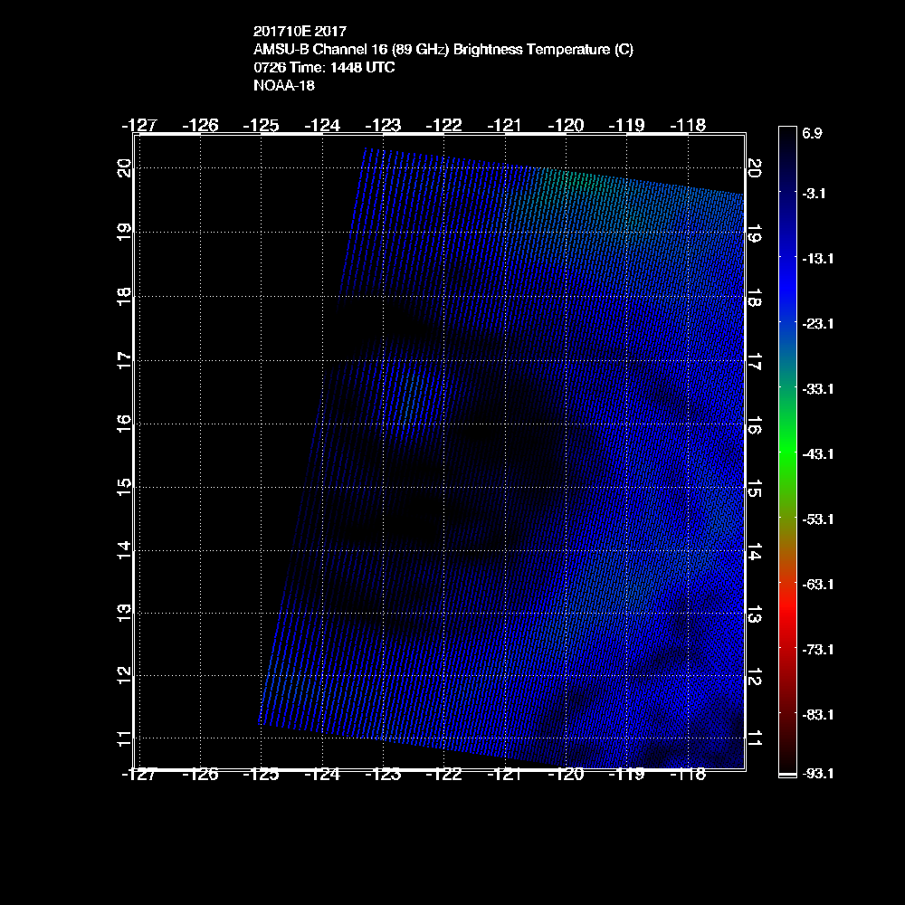Click the -93.1 colorbar label

[818, 774]
